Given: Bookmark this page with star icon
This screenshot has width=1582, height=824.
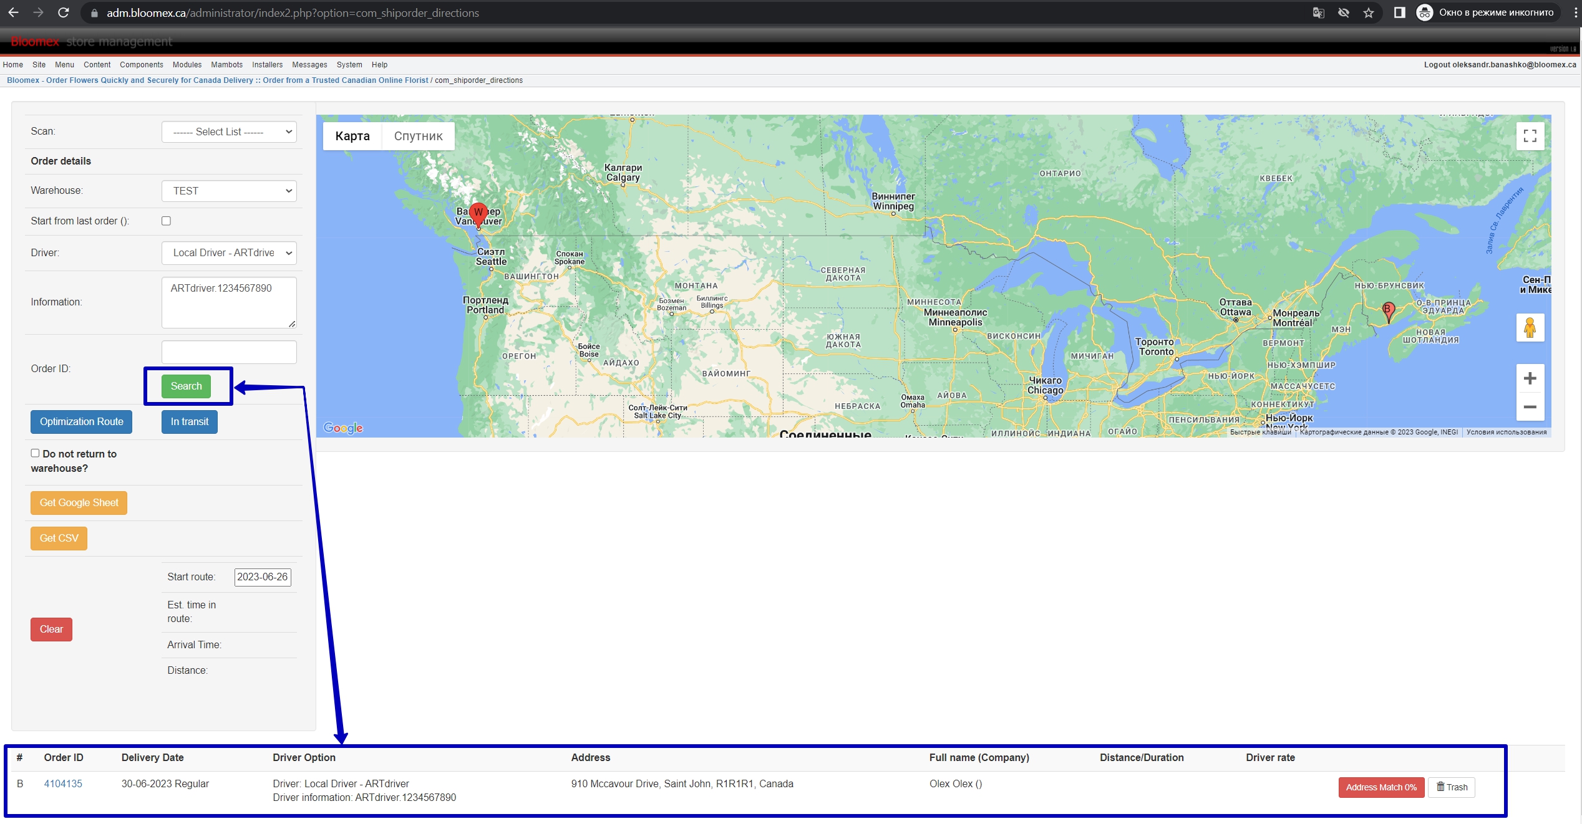Looking at the screenshot, I should [x=1369, y=12].
